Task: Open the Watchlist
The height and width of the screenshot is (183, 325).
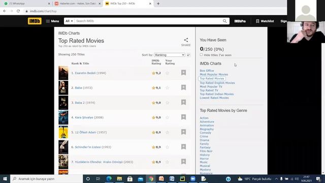Action: pyautogui.click(x=265, y=21)
